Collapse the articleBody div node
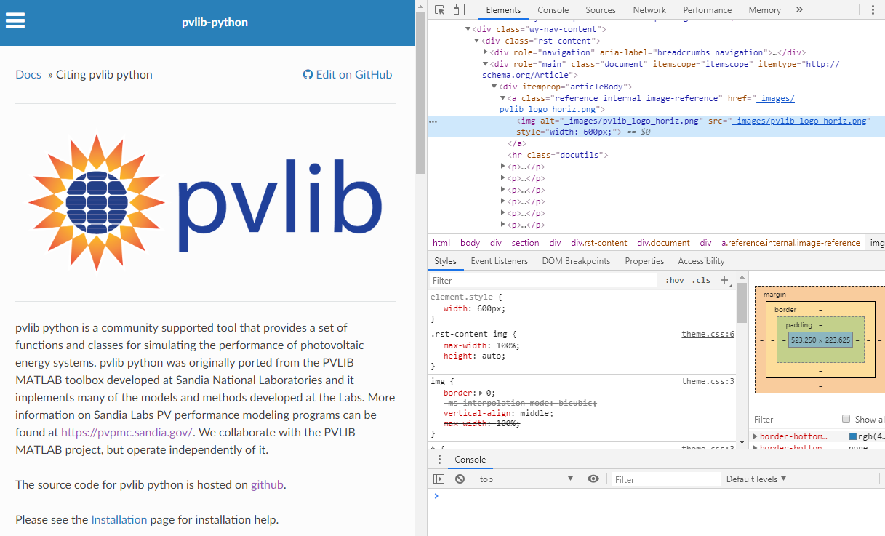The width and height of the screenshot is (885, 536). [x=494, y=87]
